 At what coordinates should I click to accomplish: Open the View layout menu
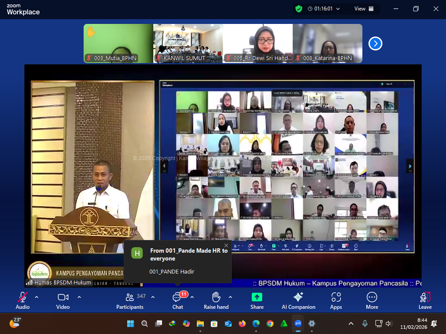[x=364, y=9]
